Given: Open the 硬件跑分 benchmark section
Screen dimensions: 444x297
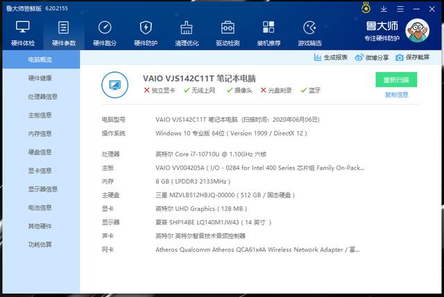Looking at the screenshot, I should click(x=105, y=33).
